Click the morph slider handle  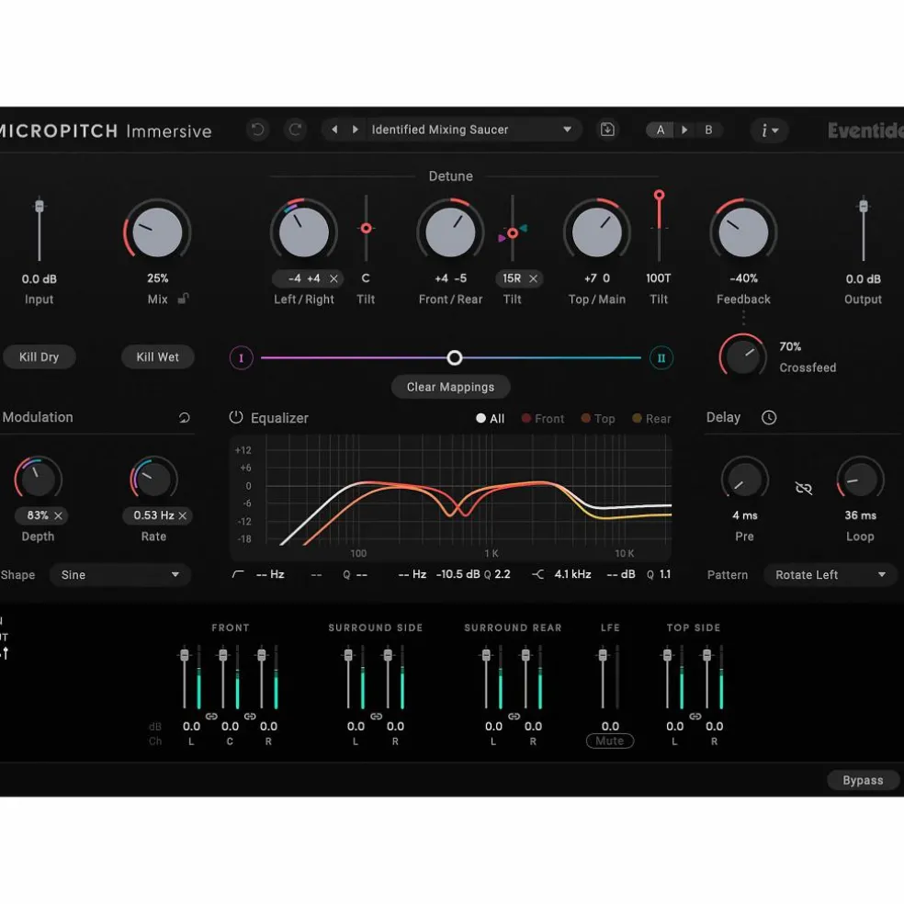pyautogui.click(x=455, y=358)
